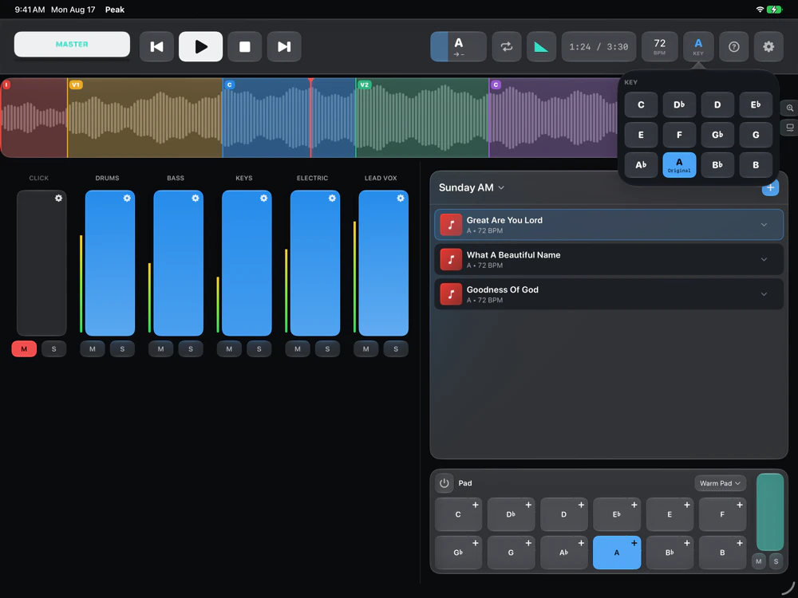Open the Warm Pad sound dropdown
The height and width of the screenshot is (598, 798).
720,483
